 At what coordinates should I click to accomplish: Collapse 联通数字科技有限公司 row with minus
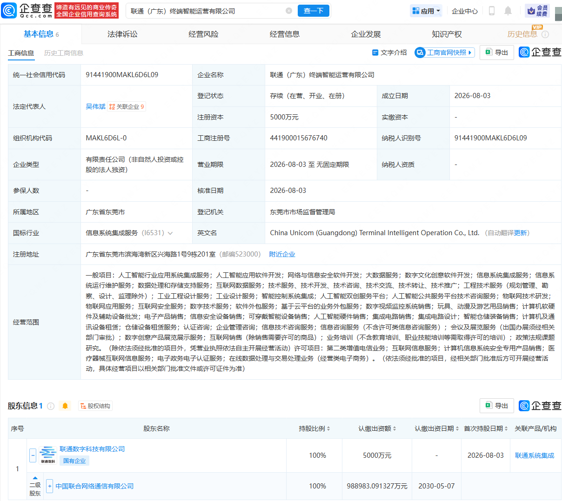click(33, 455)
